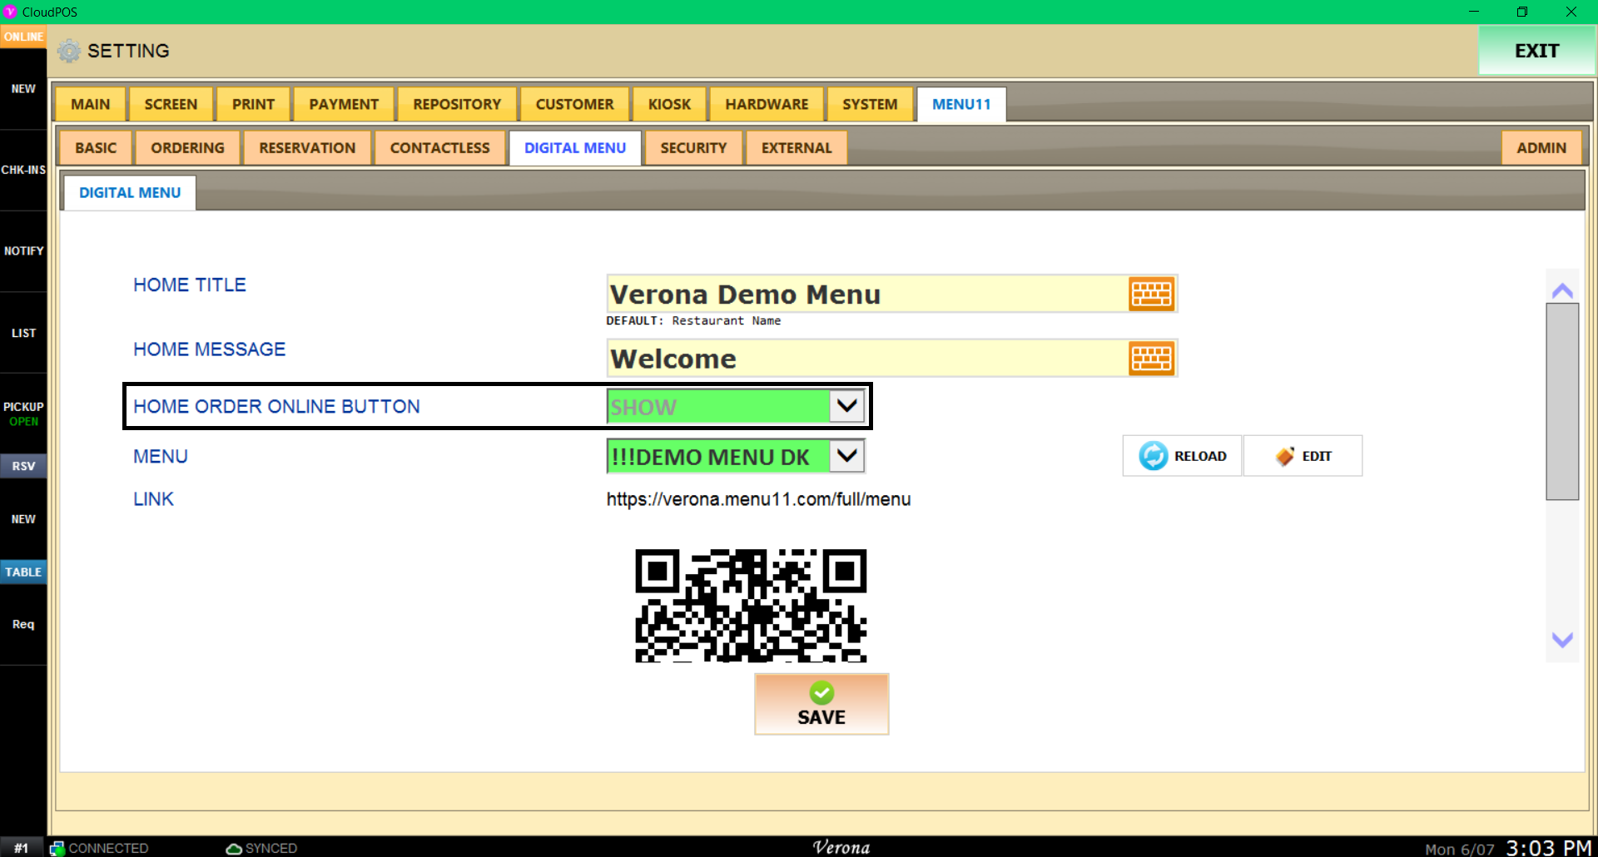Image resolution: width=1598 pixels, height=857 pixels.
Task: Click the top NEW button in sidebar
Action: pos(23,89)
